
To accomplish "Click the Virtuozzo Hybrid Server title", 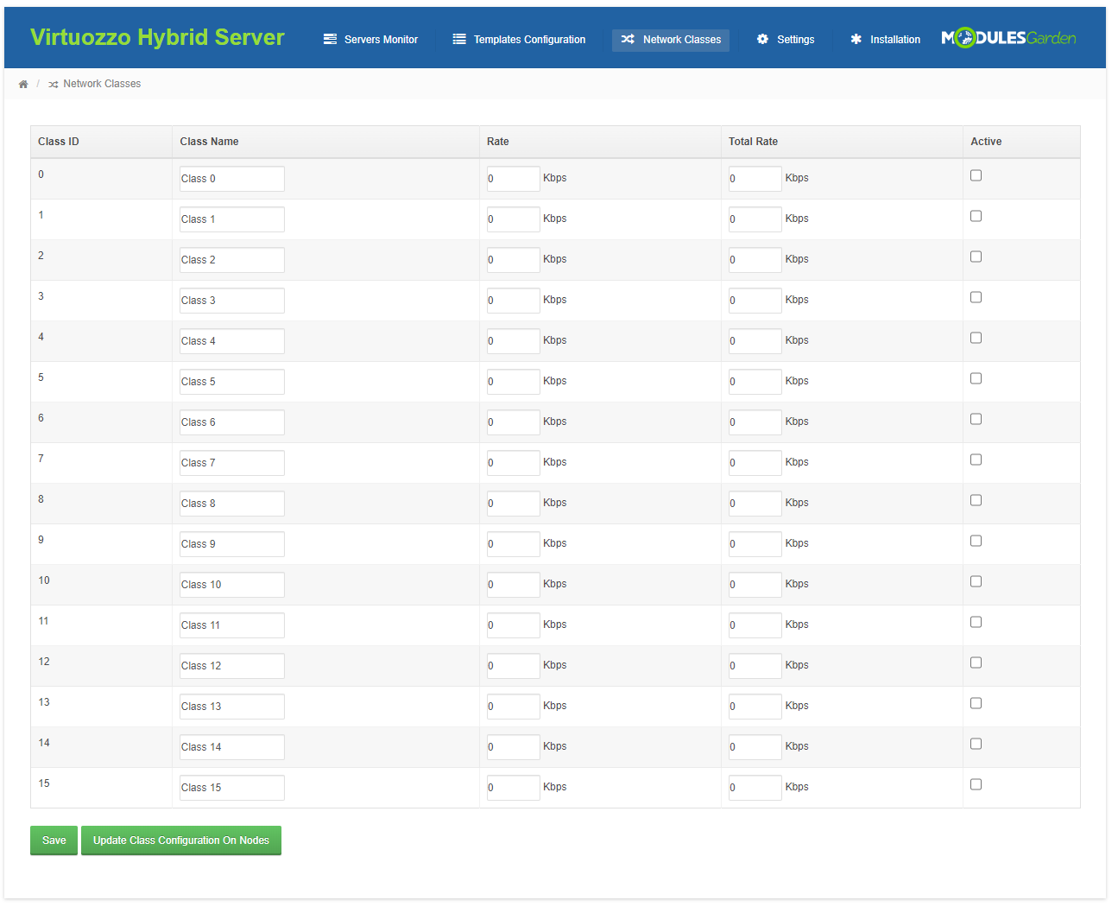I will (157, 37).
